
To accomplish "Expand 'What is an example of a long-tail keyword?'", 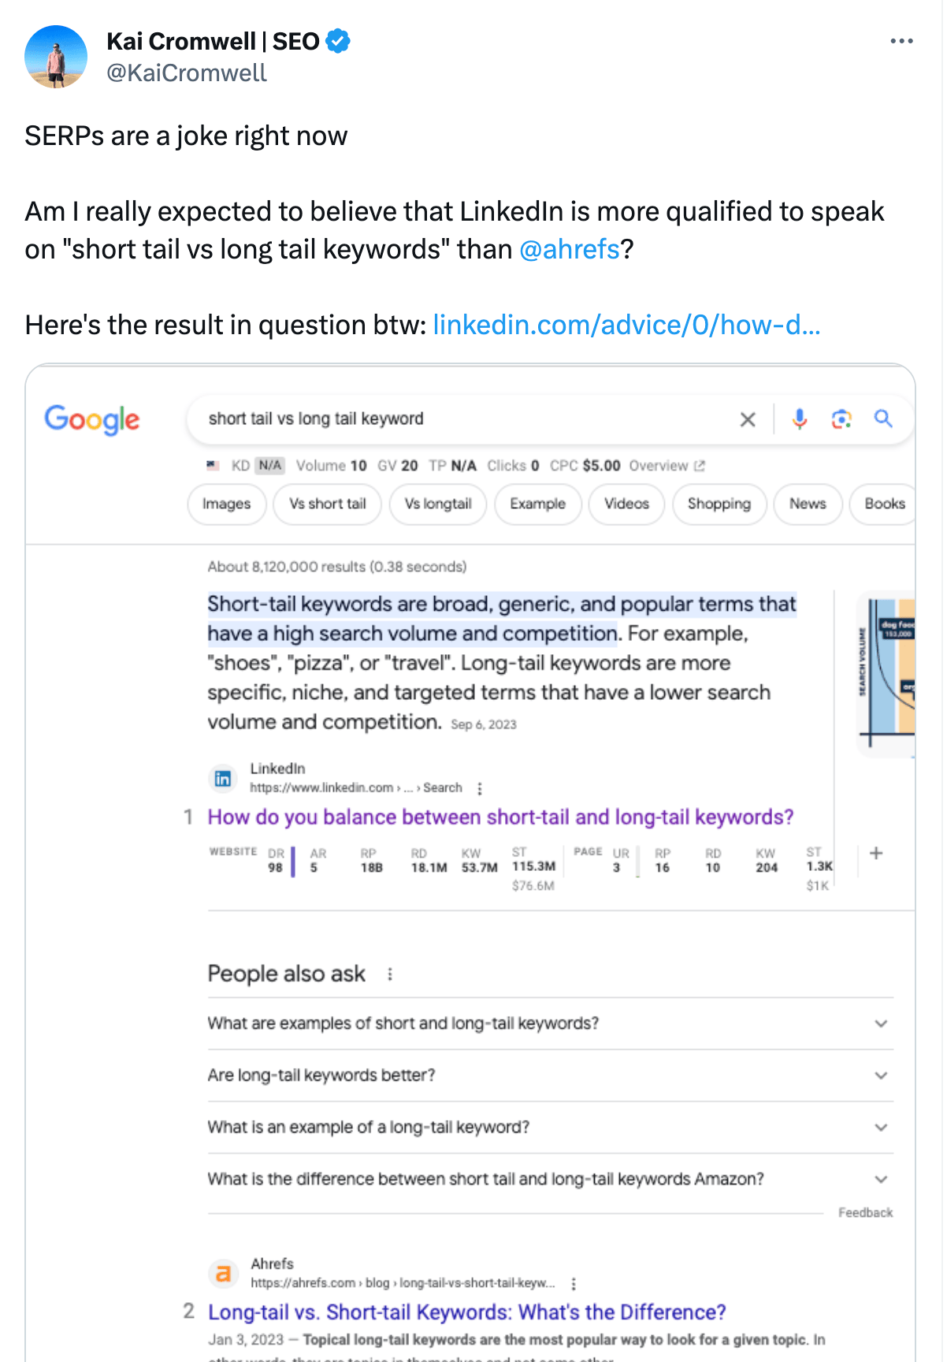I will point(550,1127).
